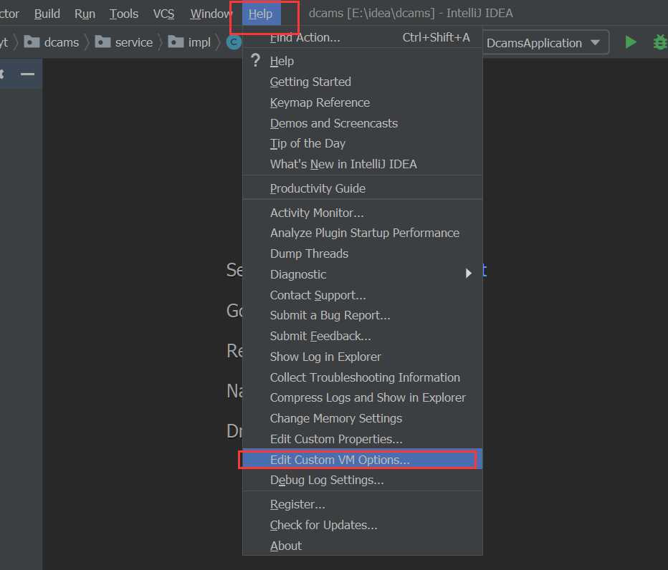Image resolution: width=668 pixels, height=570 pixels.
Task: Click the service folder in breadcrumb
Action: (x=125, y=42)
